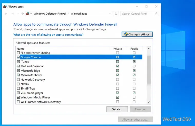Go up one level with Up arrow
This screenshot has height=126, width=195.
[22, 14]
